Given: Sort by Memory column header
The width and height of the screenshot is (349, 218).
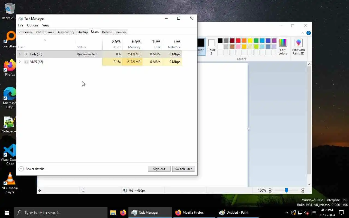Looking at the screenshot, I should [132, 44].
